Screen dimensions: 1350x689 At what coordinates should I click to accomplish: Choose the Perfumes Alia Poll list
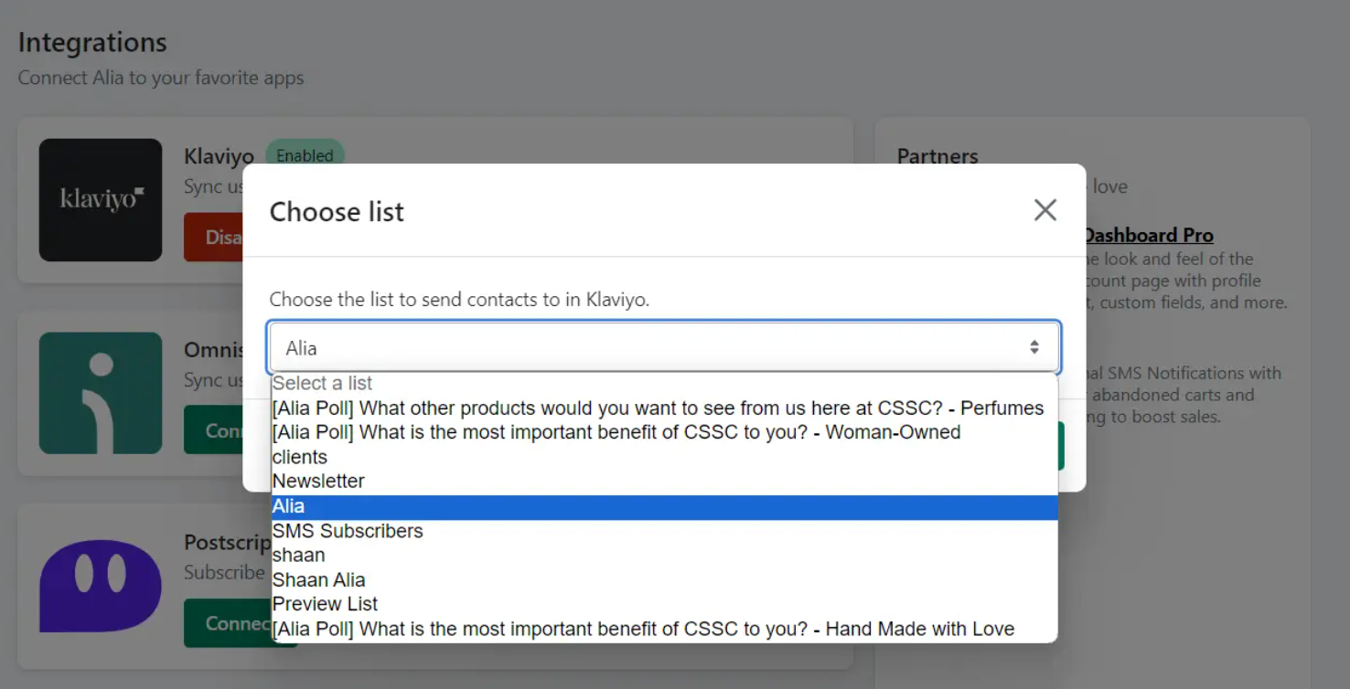(x=664, y=408)
